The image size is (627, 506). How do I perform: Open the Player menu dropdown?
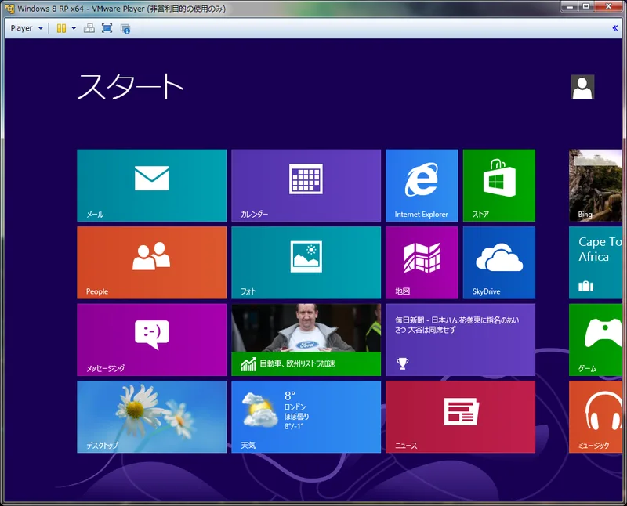[26, 28]
